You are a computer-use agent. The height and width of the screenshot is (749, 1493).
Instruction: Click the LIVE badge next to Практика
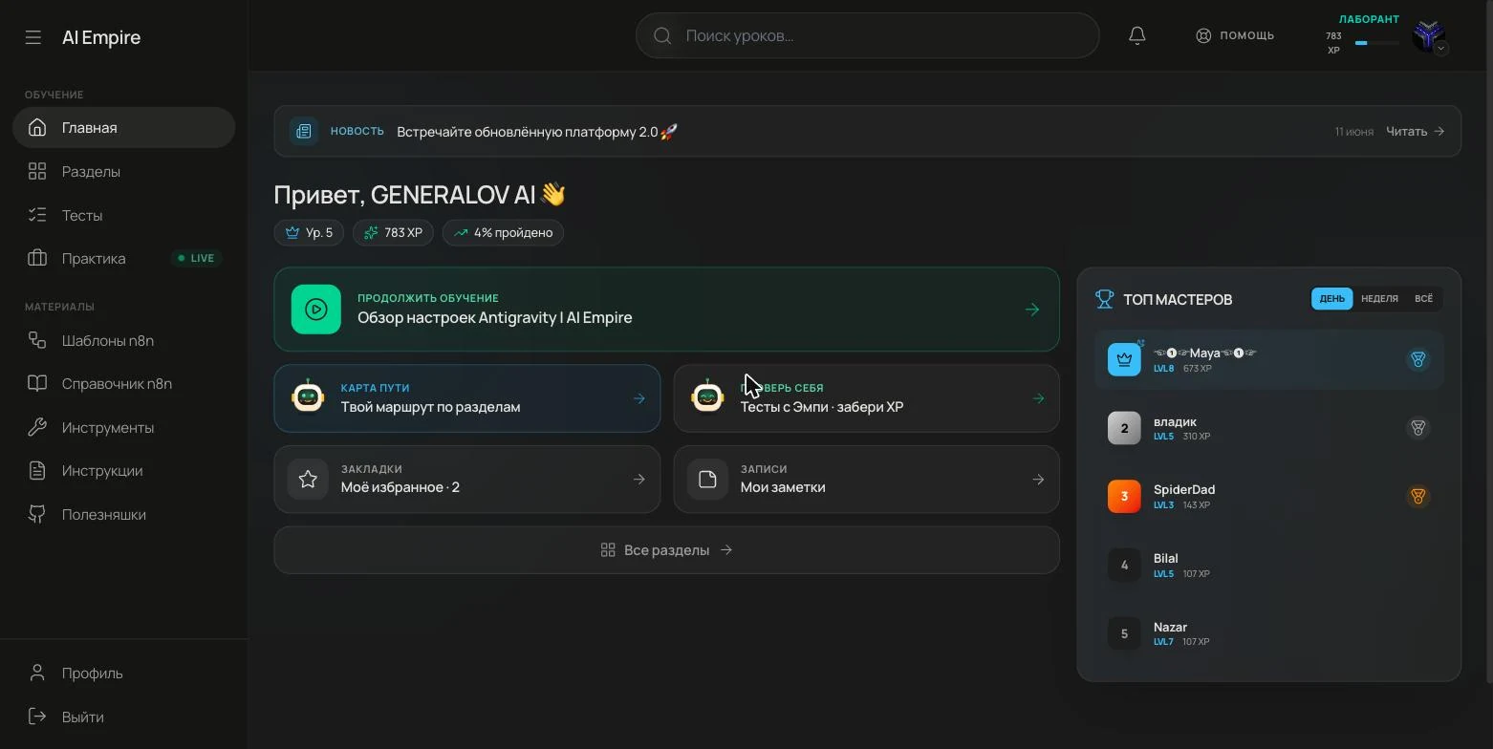pos(197,258)
